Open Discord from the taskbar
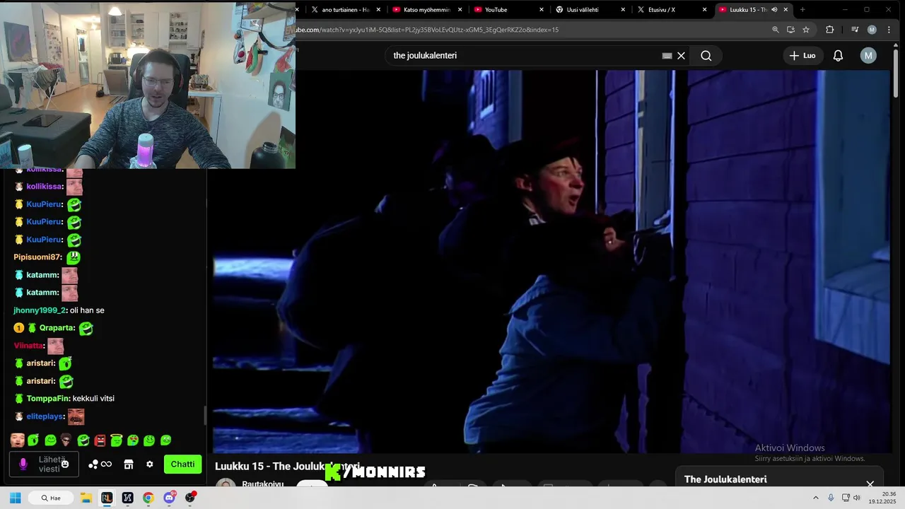 [170, 498]
